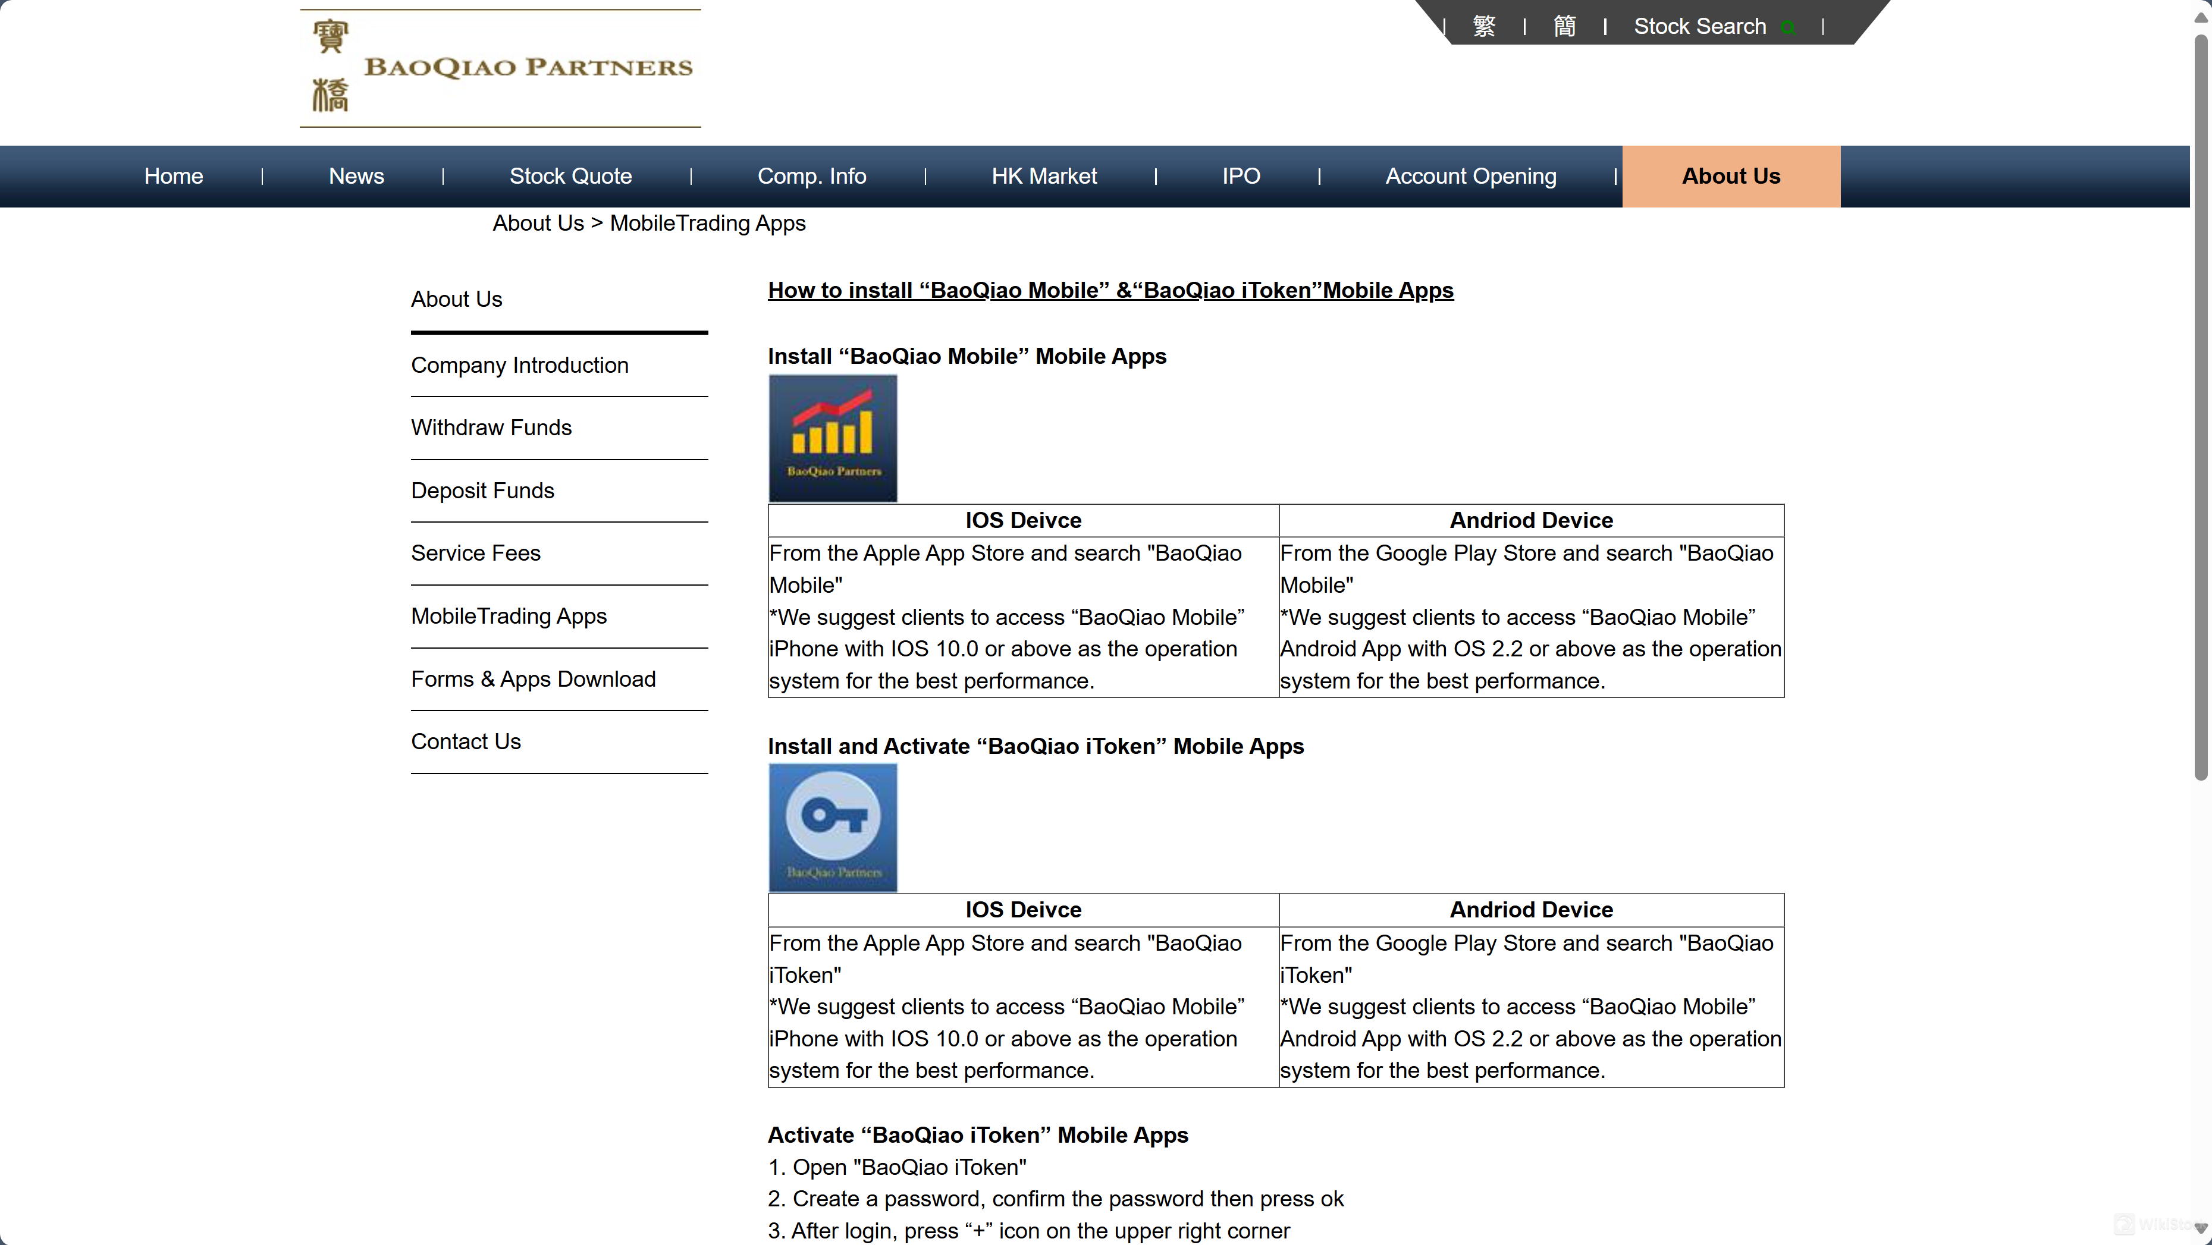
Task: Open Stock Search in the top bar
Action: tap(1699, 27)
